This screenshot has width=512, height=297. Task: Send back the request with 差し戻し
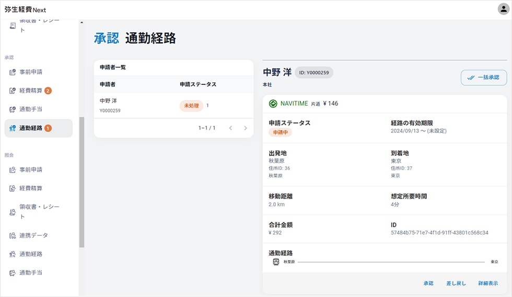(456, 283)
